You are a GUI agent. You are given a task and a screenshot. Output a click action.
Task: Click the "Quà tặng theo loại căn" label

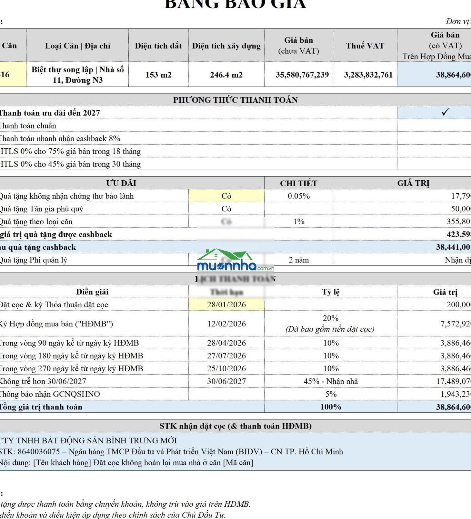(x=36, y=222)
